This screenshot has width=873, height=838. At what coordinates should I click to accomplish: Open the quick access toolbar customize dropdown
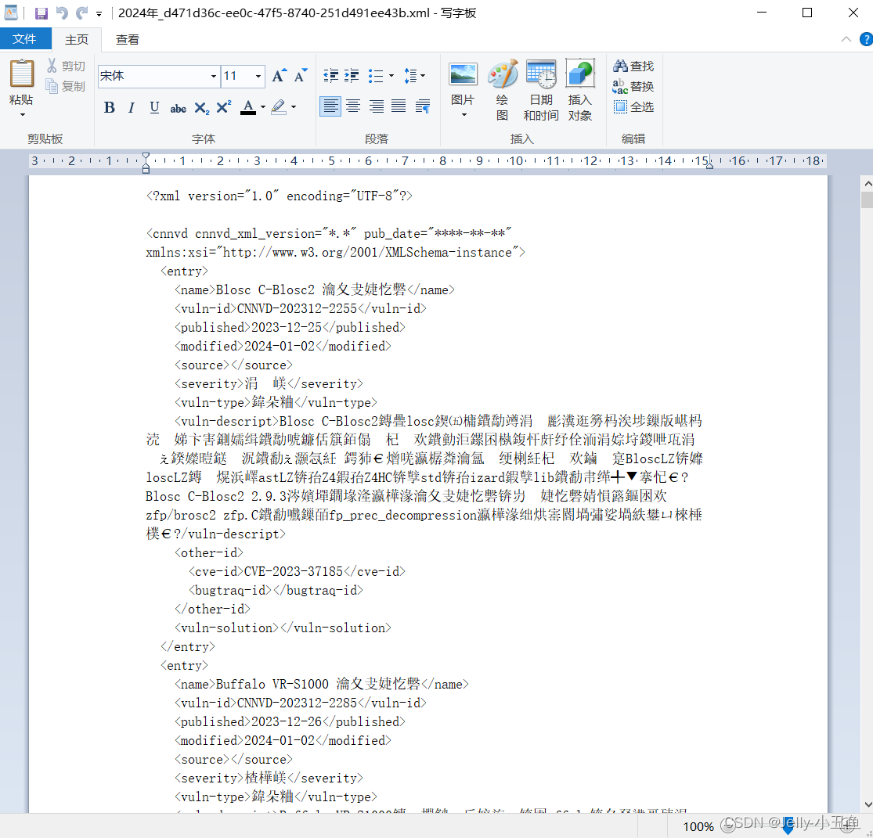coord(99,14)
